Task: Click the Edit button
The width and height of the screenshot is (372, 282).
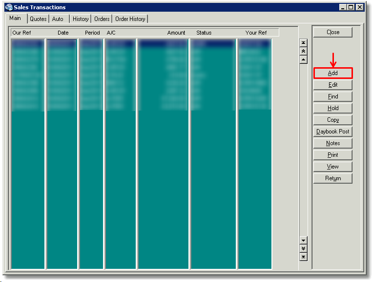Action: pyautogui.click(x=333, y=85)
